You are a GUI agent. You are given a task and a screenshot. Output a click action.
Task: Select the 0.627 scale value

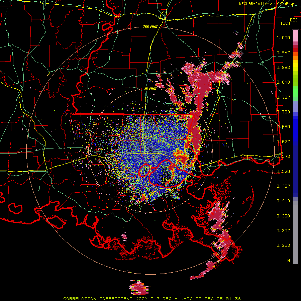(x=283, y=142)
